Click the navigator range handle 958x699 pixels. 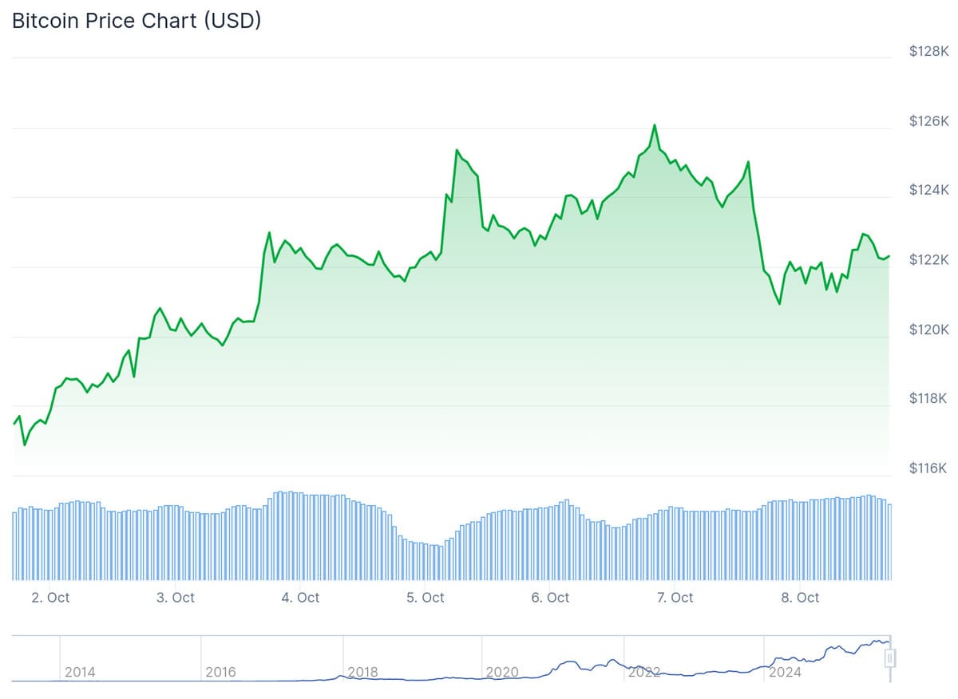coord(890,658)
